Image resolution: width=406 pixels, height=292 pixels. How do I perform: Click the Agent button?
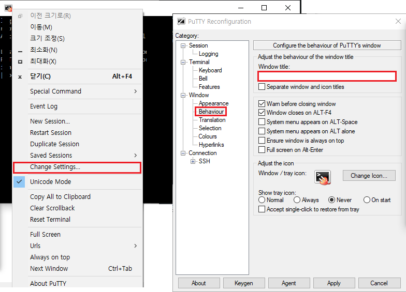coord(289,283)
